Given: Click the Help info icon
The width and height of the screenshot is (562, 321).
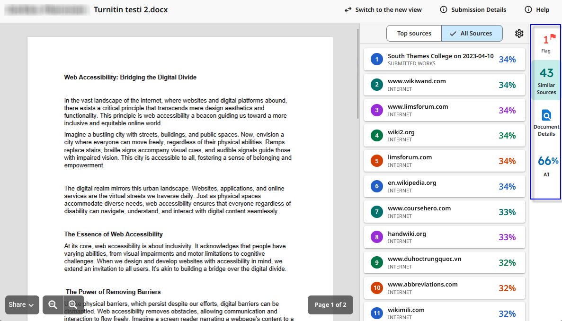Looking at the screenshot, I should 536,9.
